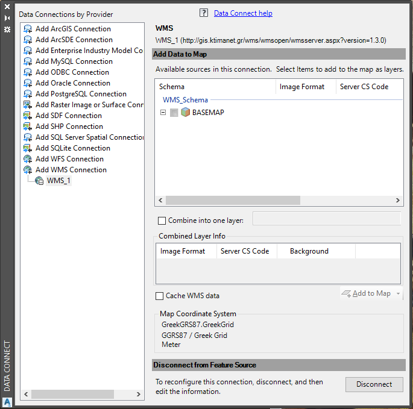Open the Data Connect help link
Screen dimensions: 413x409
tap(243, 13)
